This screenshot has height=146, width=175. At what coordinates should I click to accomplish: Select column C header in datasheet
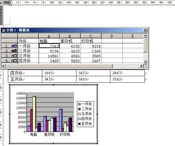coord(91,36)
